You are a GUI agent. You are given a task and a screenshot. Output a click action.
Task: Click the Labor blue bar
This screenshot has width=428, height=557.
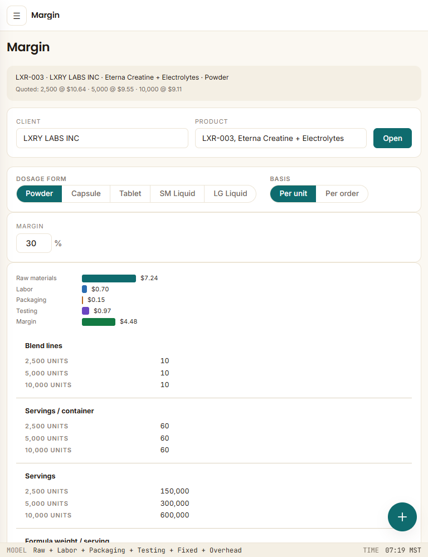84,289
